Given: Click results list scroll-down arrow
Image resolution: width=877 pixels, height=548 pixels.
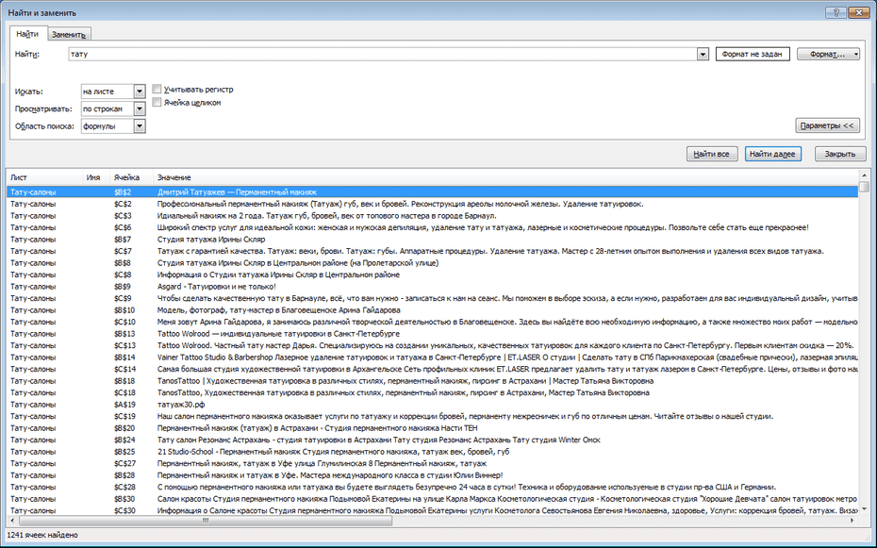Looking at the screenshot, I should point(864,509).
